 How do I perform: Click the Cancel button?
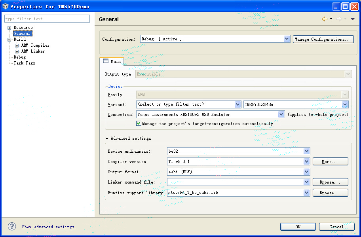[x=336, y=227]
